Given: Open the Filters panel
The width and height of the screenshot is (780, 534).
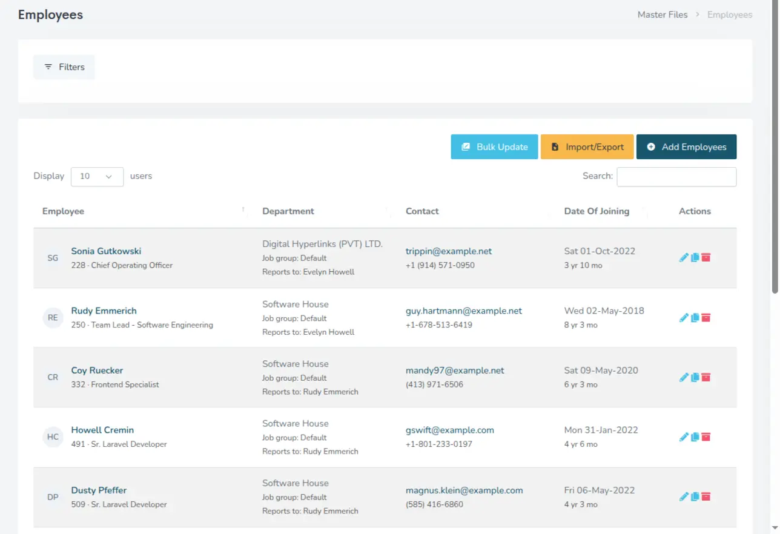Looking at the screenshot, I should tap(64, 67).
